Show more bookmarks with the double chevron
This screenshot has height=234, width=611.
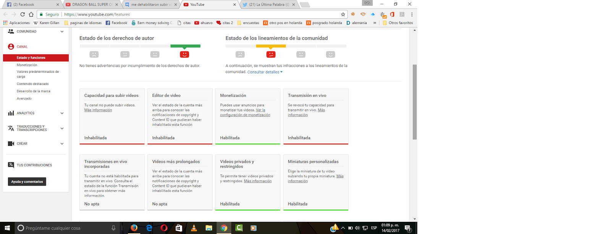[375, 23]
